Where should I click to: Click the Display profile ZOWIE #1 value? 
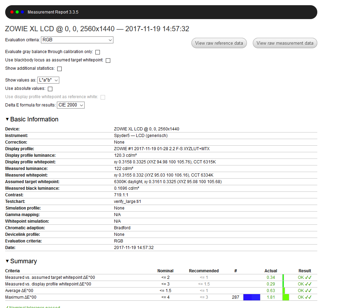[162, 149]
